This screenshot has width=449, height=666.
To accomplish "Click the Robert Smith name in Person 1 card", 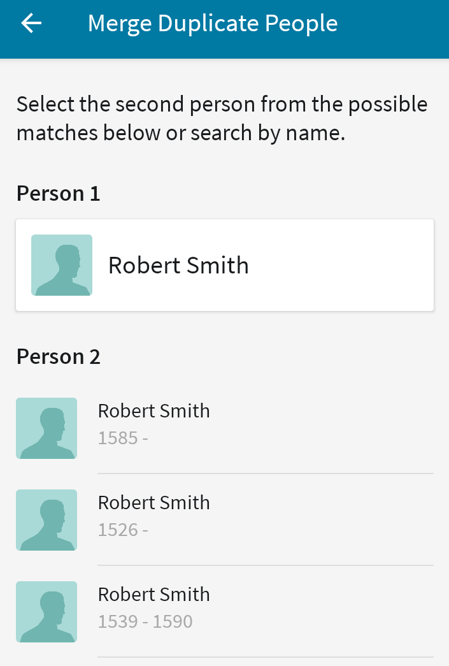I will pyautogui.click(x=178, y=266).
